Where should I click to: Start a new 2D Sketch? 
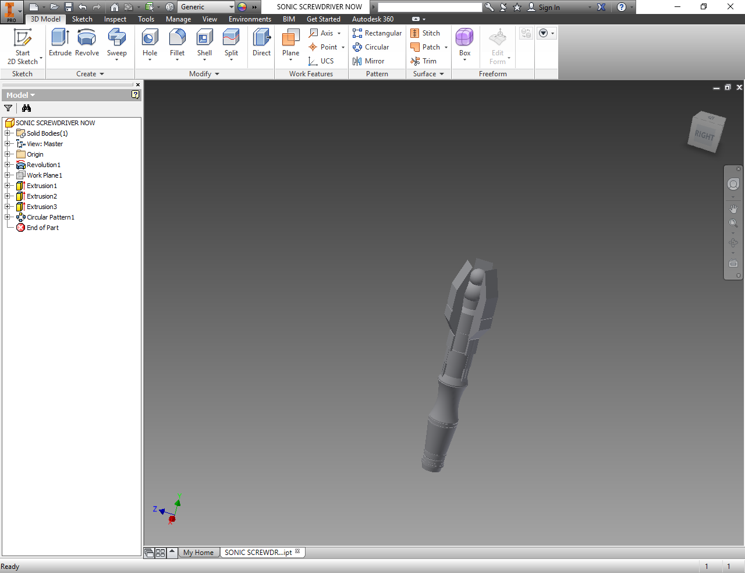click(x=23, y=47)
